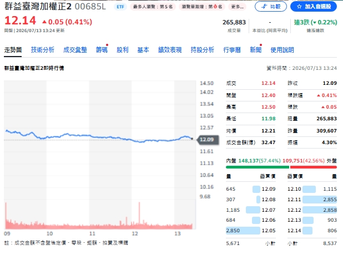Click ask volume 2,855 at 12.11
This screenshot has height=255, width=343.
330,200
